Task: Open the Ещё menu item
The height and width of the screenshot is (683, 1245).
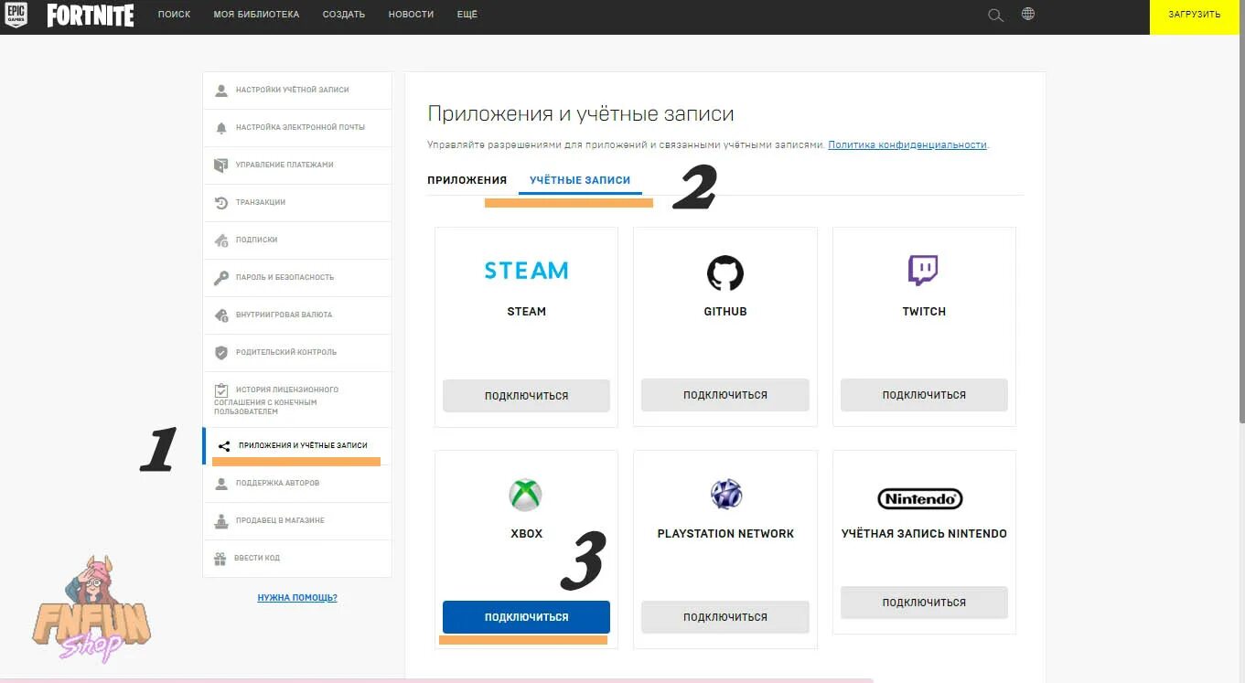Action: (x=467, y=15)
